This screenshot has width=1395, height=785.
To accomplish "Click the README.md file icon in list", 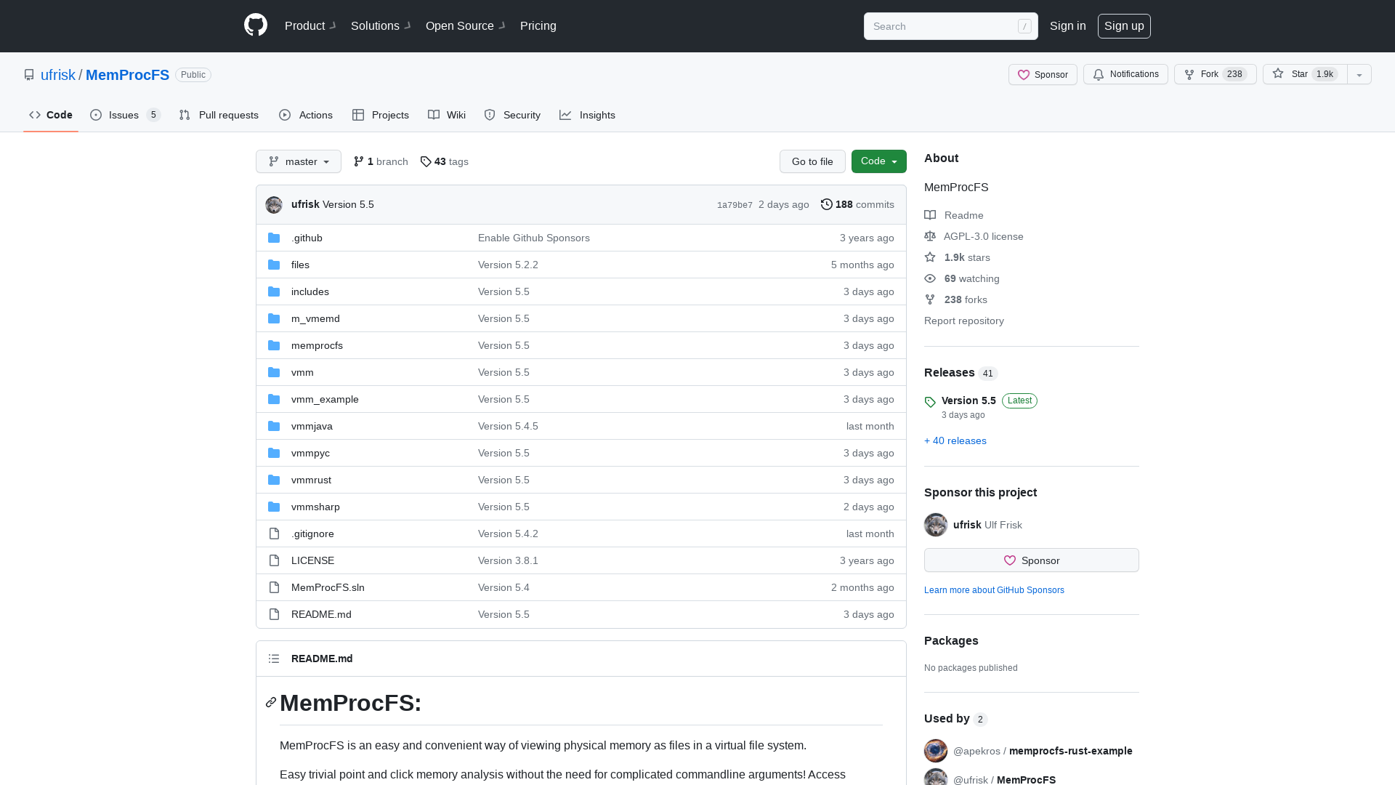I will pyautogui.click(x=274, y=614).
